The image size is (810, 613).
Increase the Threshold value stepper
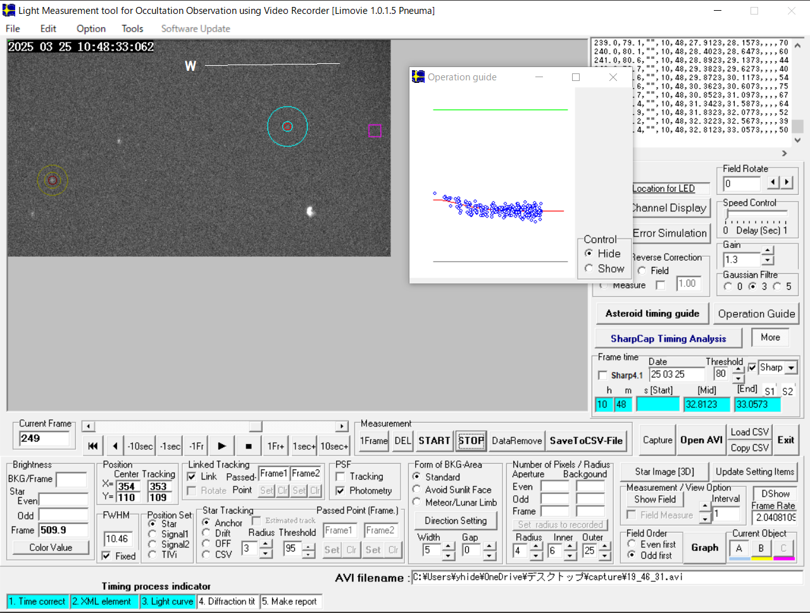[x=738, y=368]
